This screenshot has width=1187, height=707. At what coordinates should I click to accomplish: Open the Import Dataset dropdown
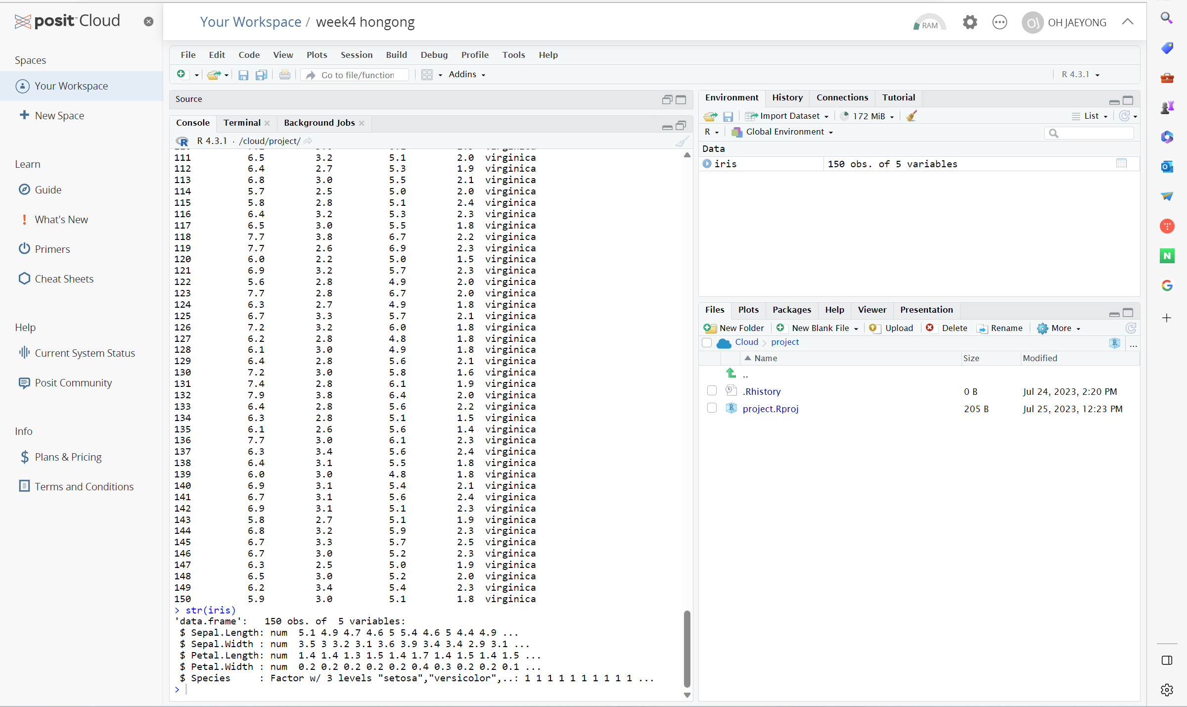coord(789,116)
